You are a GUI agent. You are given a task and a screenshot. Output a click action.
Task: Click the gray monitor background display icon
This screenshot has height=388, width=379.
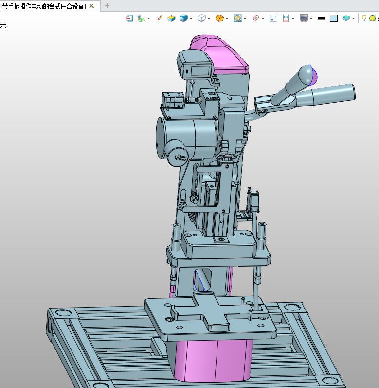point(304,19)
